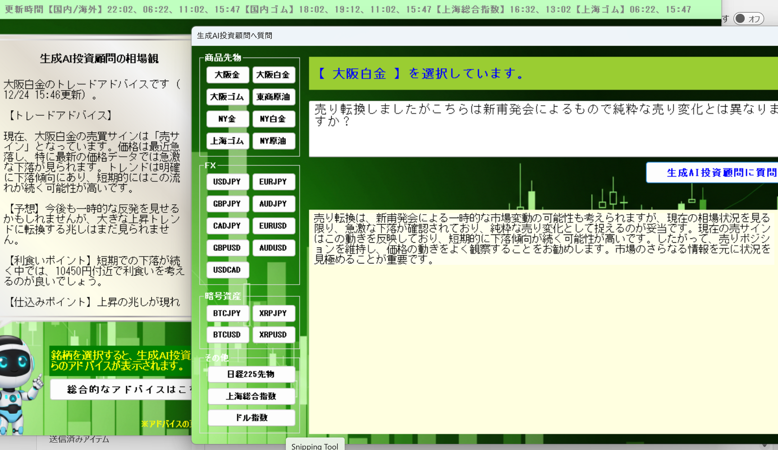
Task: Pick the AUDUSD button
Action: pos(273,248)
